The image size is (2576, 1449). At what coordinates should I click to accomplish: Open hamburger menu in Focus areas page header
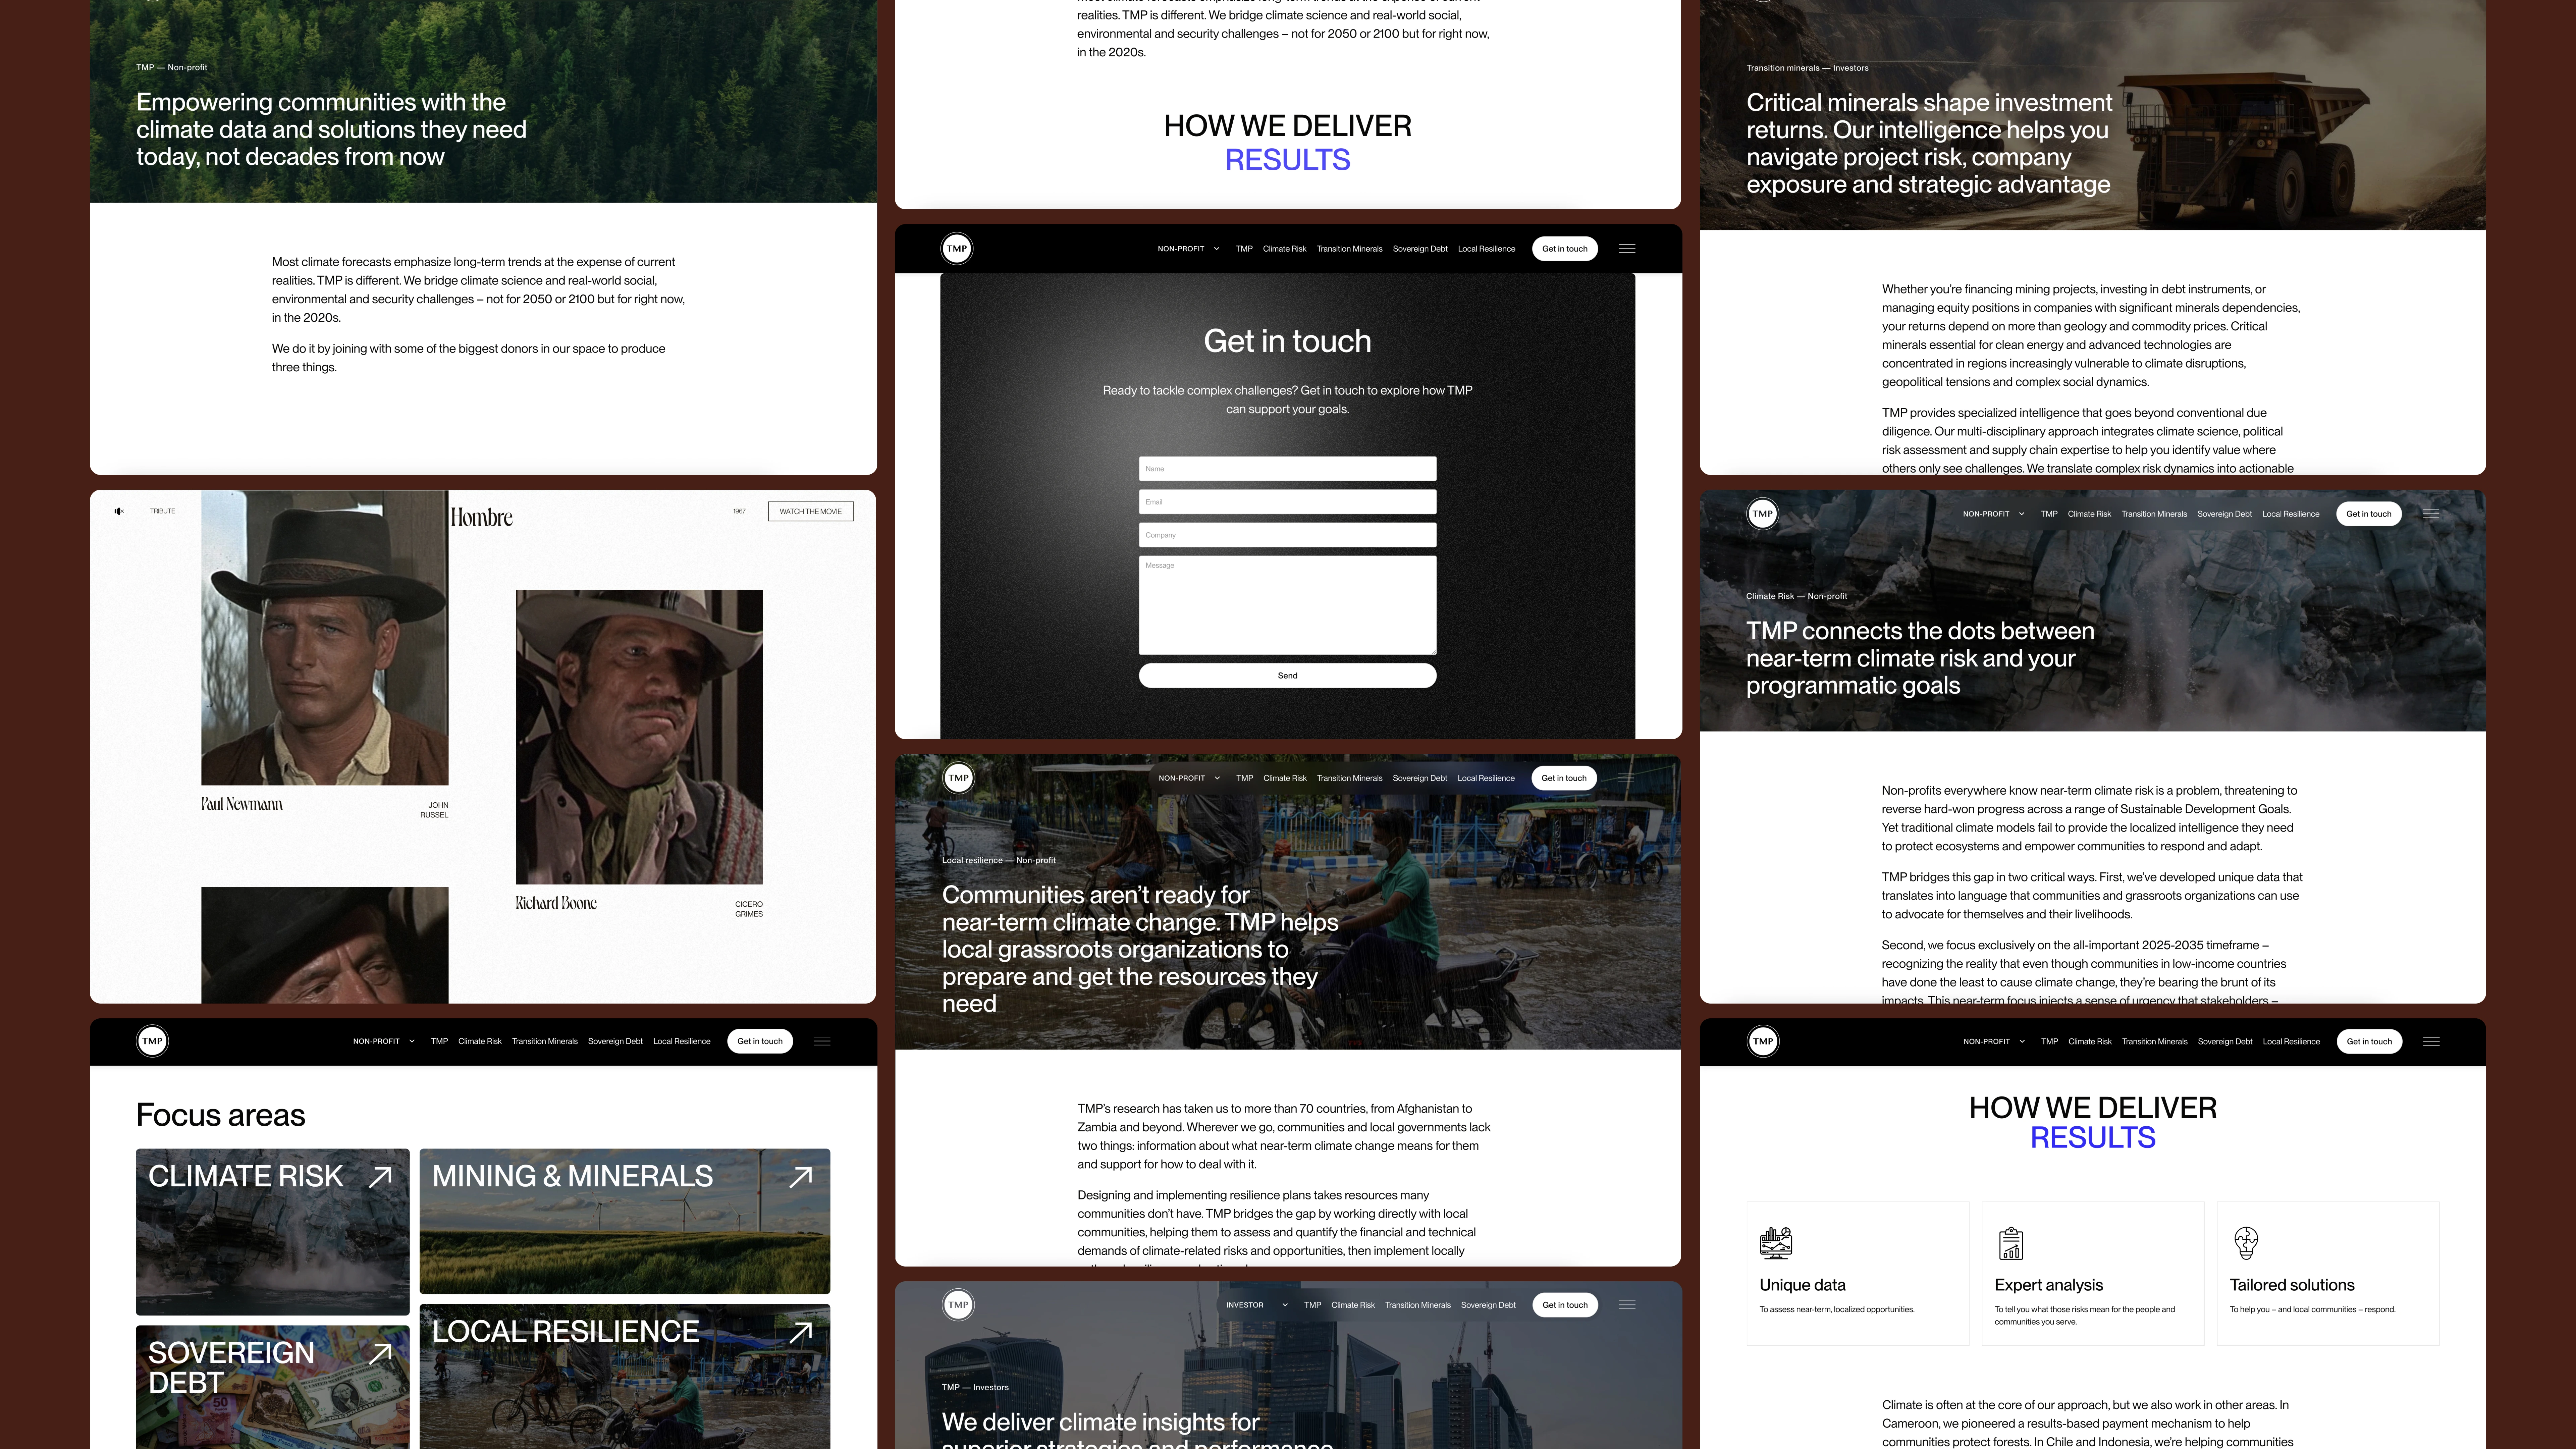tap(822, 1041)
